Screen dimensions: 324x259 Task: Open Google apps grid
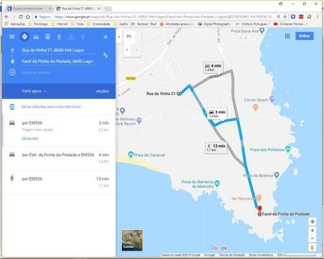(287, 36)
